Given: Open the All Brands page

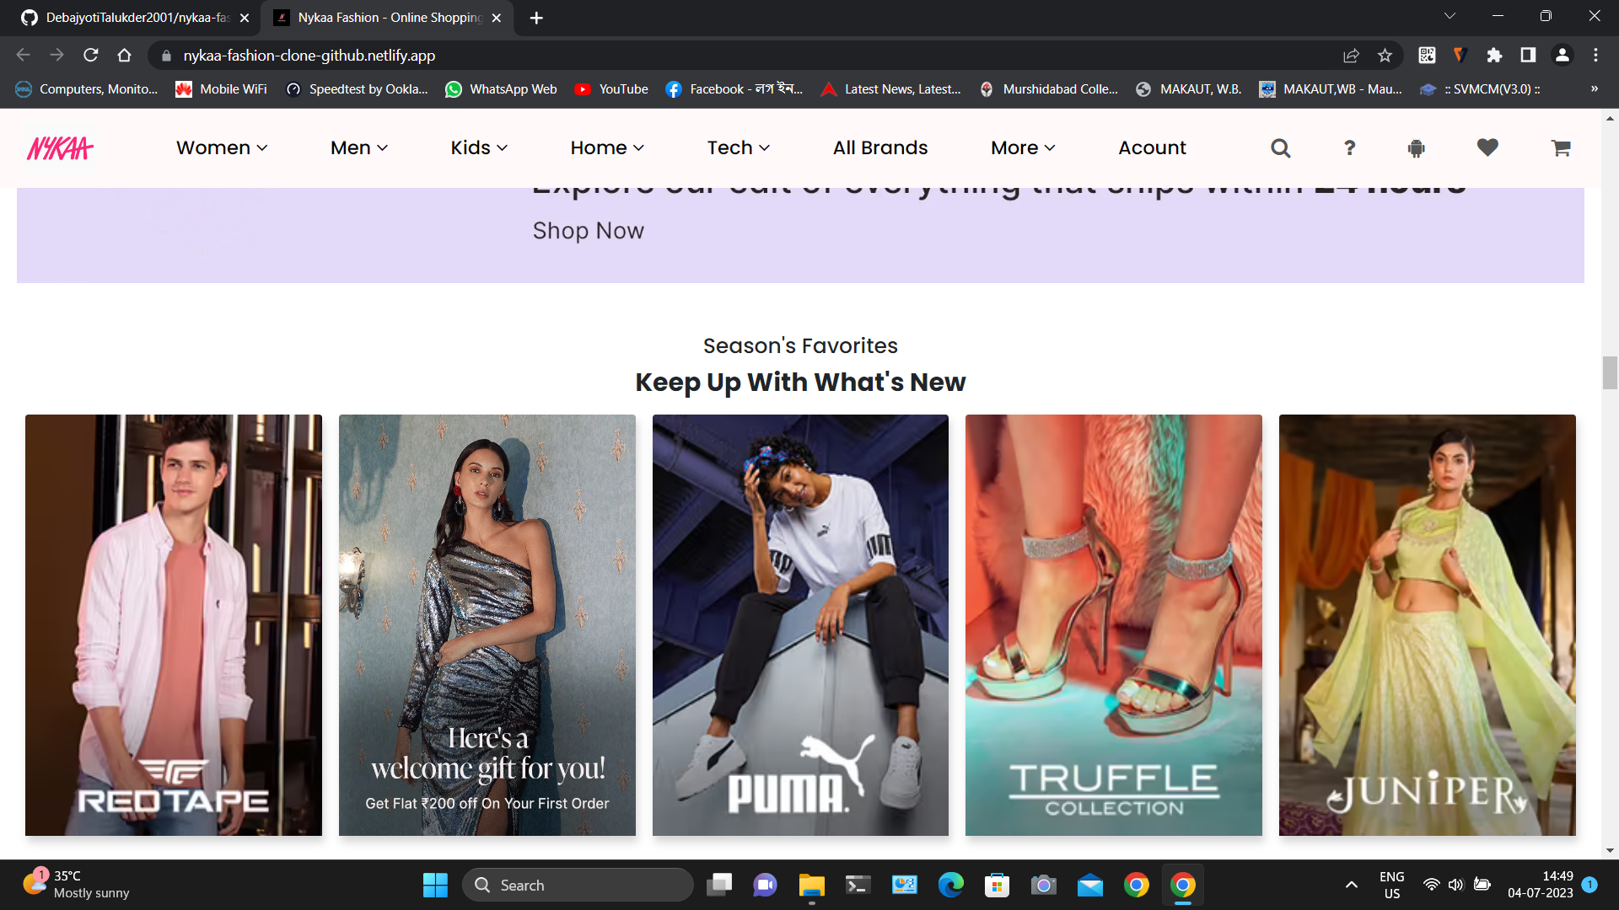Looking at the screenshot, I should pos(879,147).
